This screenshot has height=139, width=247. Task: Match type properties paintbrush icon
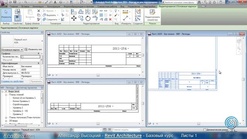(39, 19)
